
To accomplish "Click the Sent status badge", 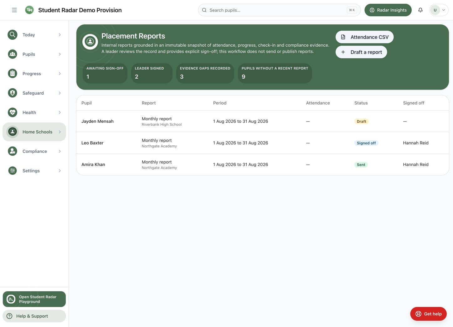I will [x=361, y=165].
